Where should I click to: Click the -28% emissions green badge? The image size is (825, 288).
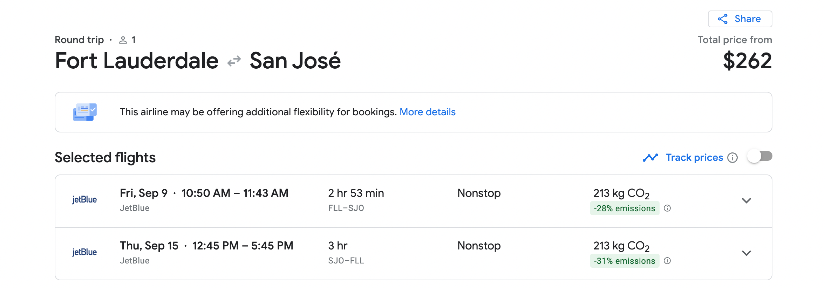(624, 208)
